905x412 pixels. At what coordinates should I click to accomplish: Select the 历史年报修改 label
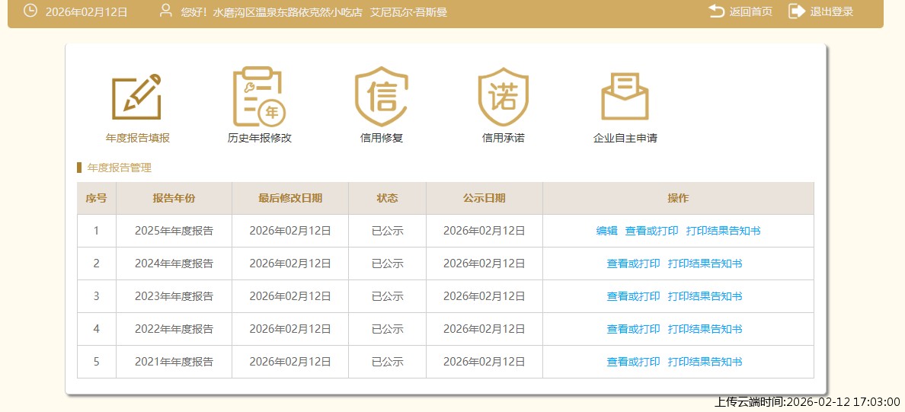260,139
